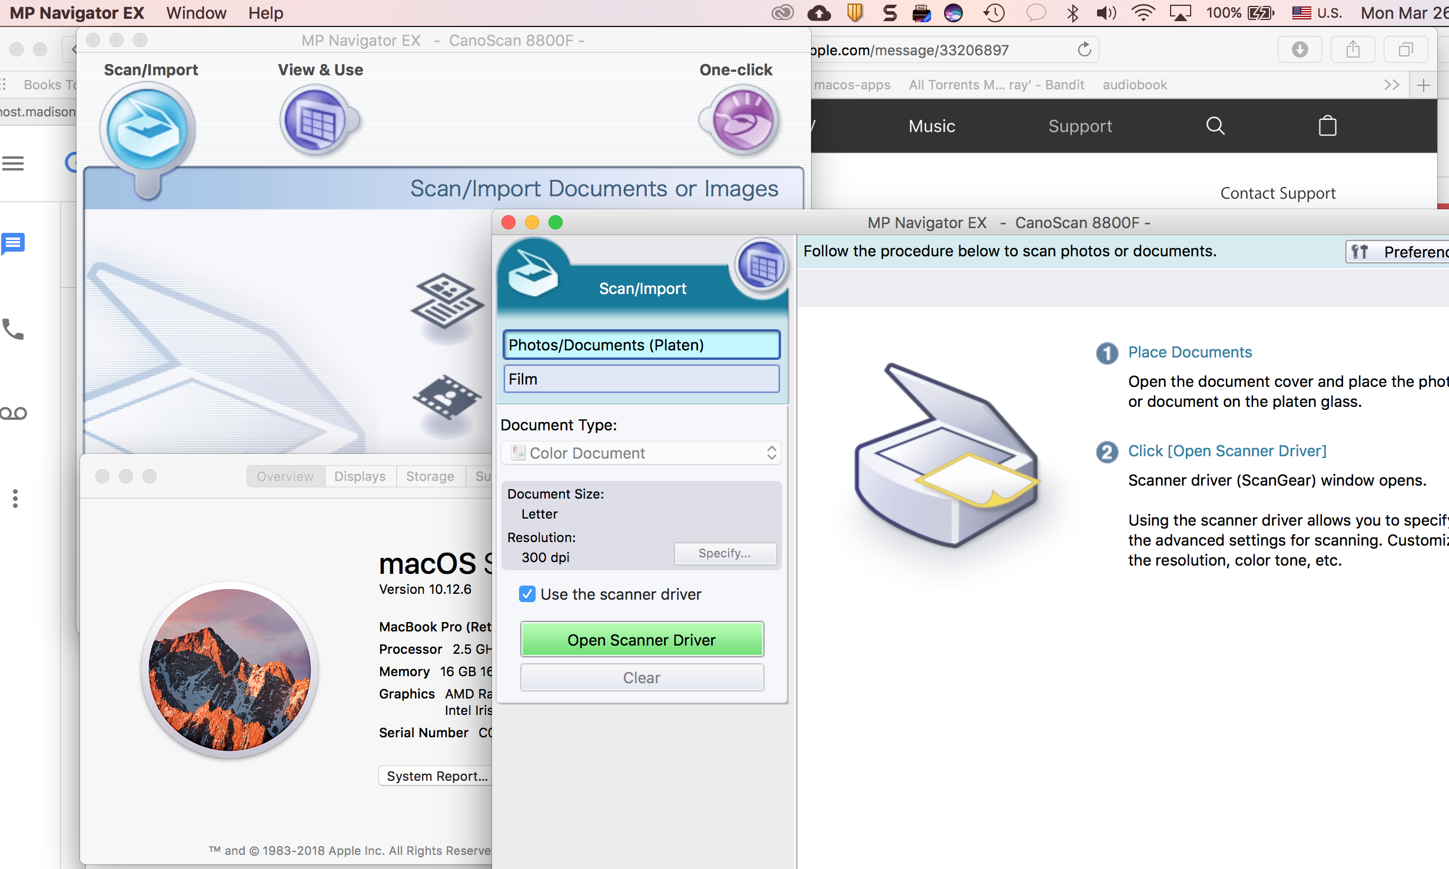Expand Safari hidden bookmarks chevron

[1391, 85]
